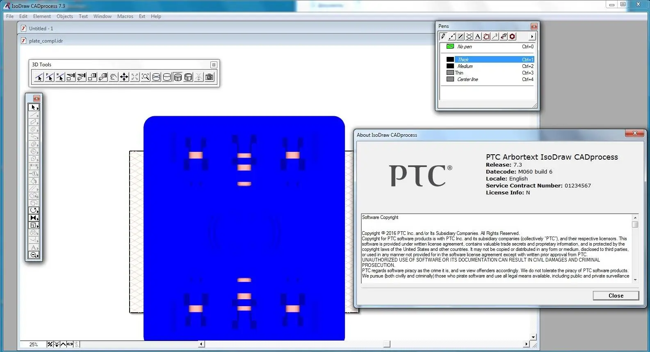Click the camera snapshot icon in 3D Tools
Screen dimensions: 650x352
click(x=209, y=77)
